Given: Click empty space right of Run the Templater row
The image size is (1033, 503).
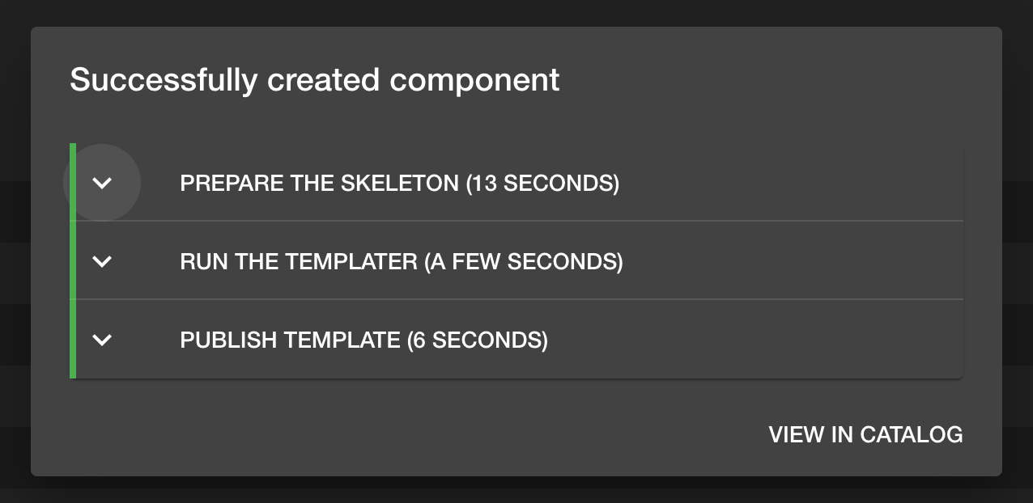Looking at the screenshot, I should click(793, 261).
